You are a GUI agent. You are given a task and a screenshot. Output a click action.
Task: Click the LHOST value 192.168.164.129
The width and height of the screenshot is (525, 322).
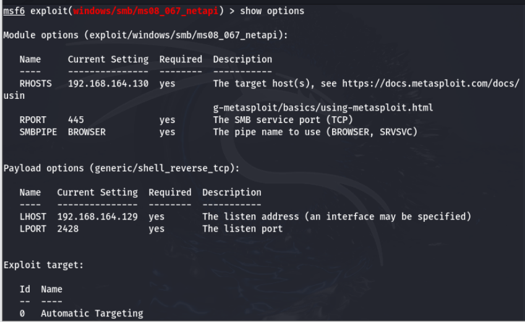coord(97,216)
